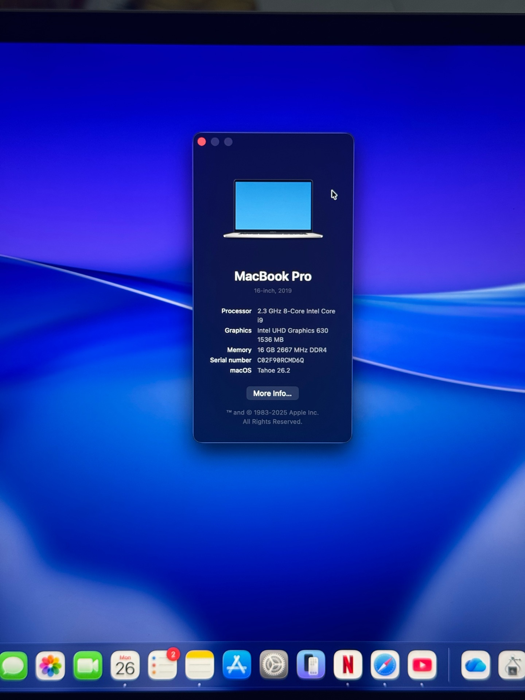Viewport: 525px width, 700px height.
Task: Open Reminders with badge 2
Action: (x=163, y=665)
